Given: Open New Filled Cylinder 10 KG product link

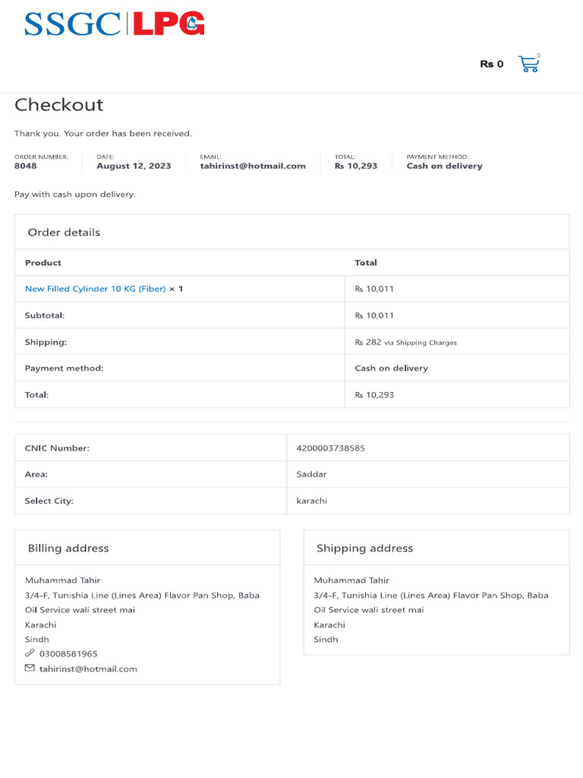Looking at the screenshot, I should click(x=95, y=289).
